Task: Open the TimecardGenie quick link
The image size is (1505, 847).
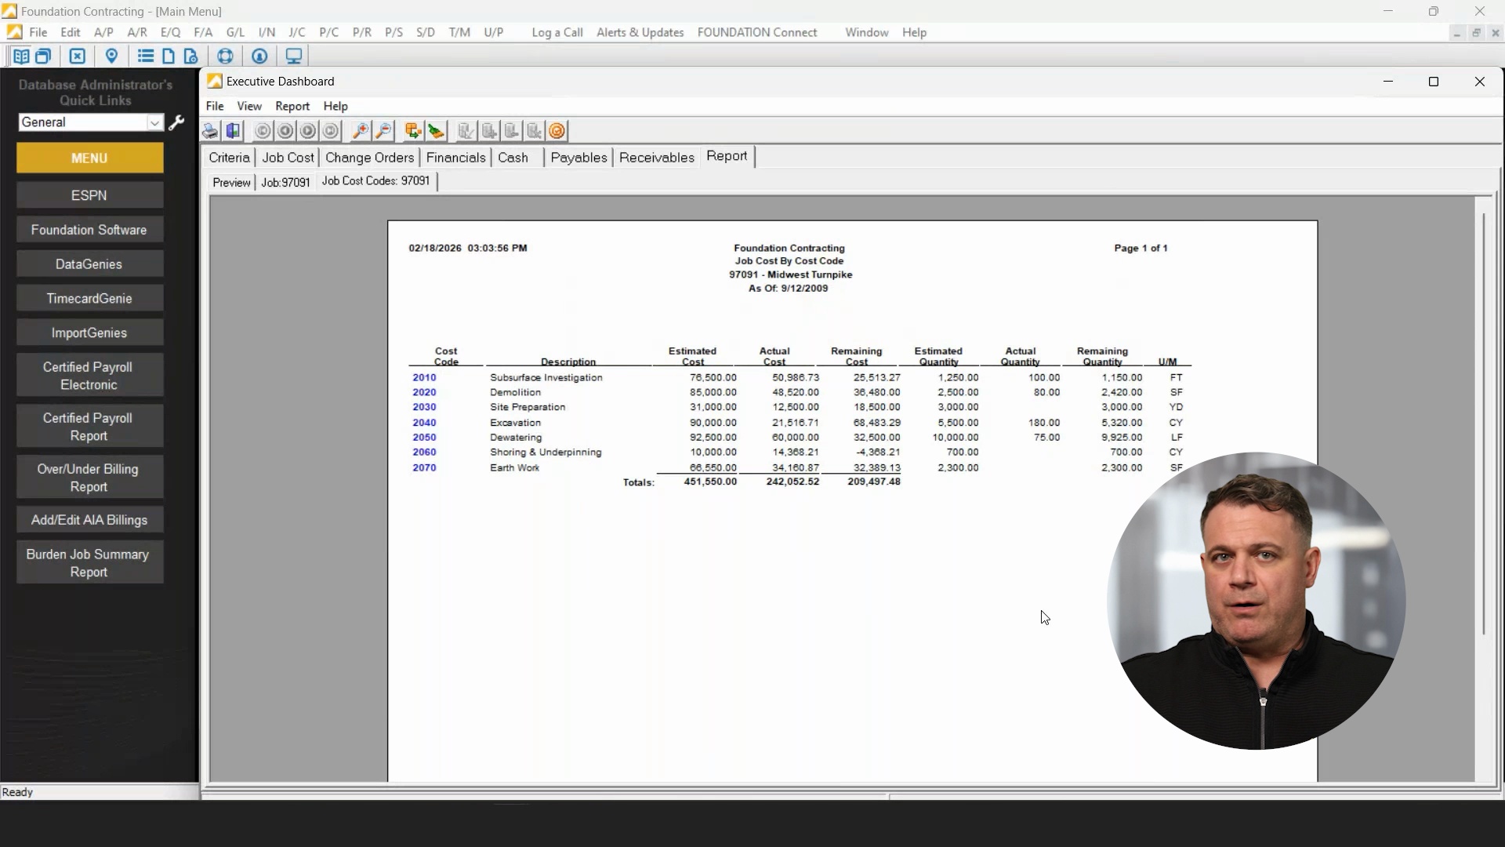Action: click(x=89, y=298)
